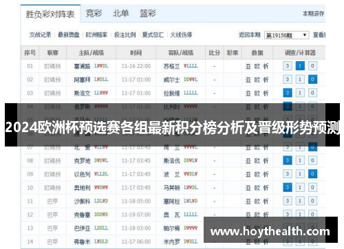
Task: Open 亚 data for row 09 以色列
Action: coord(248,174)
